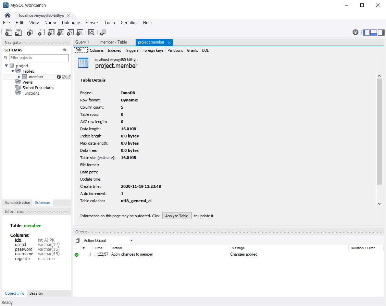Create new schema toolbar icon
The height and width of the screenshot is (306, 386).
coord(41,32)
